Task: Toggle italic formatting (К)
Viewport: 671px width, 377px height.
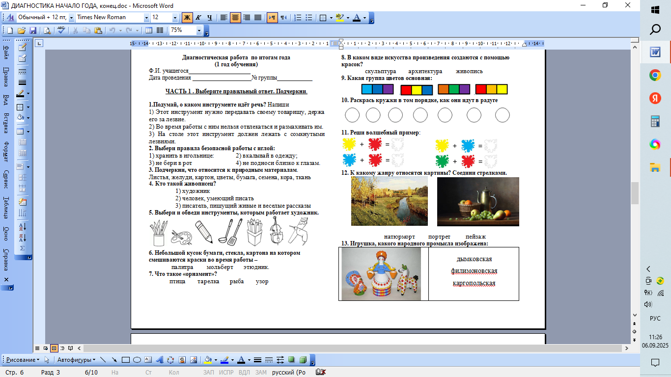Action: pos(198,18)
